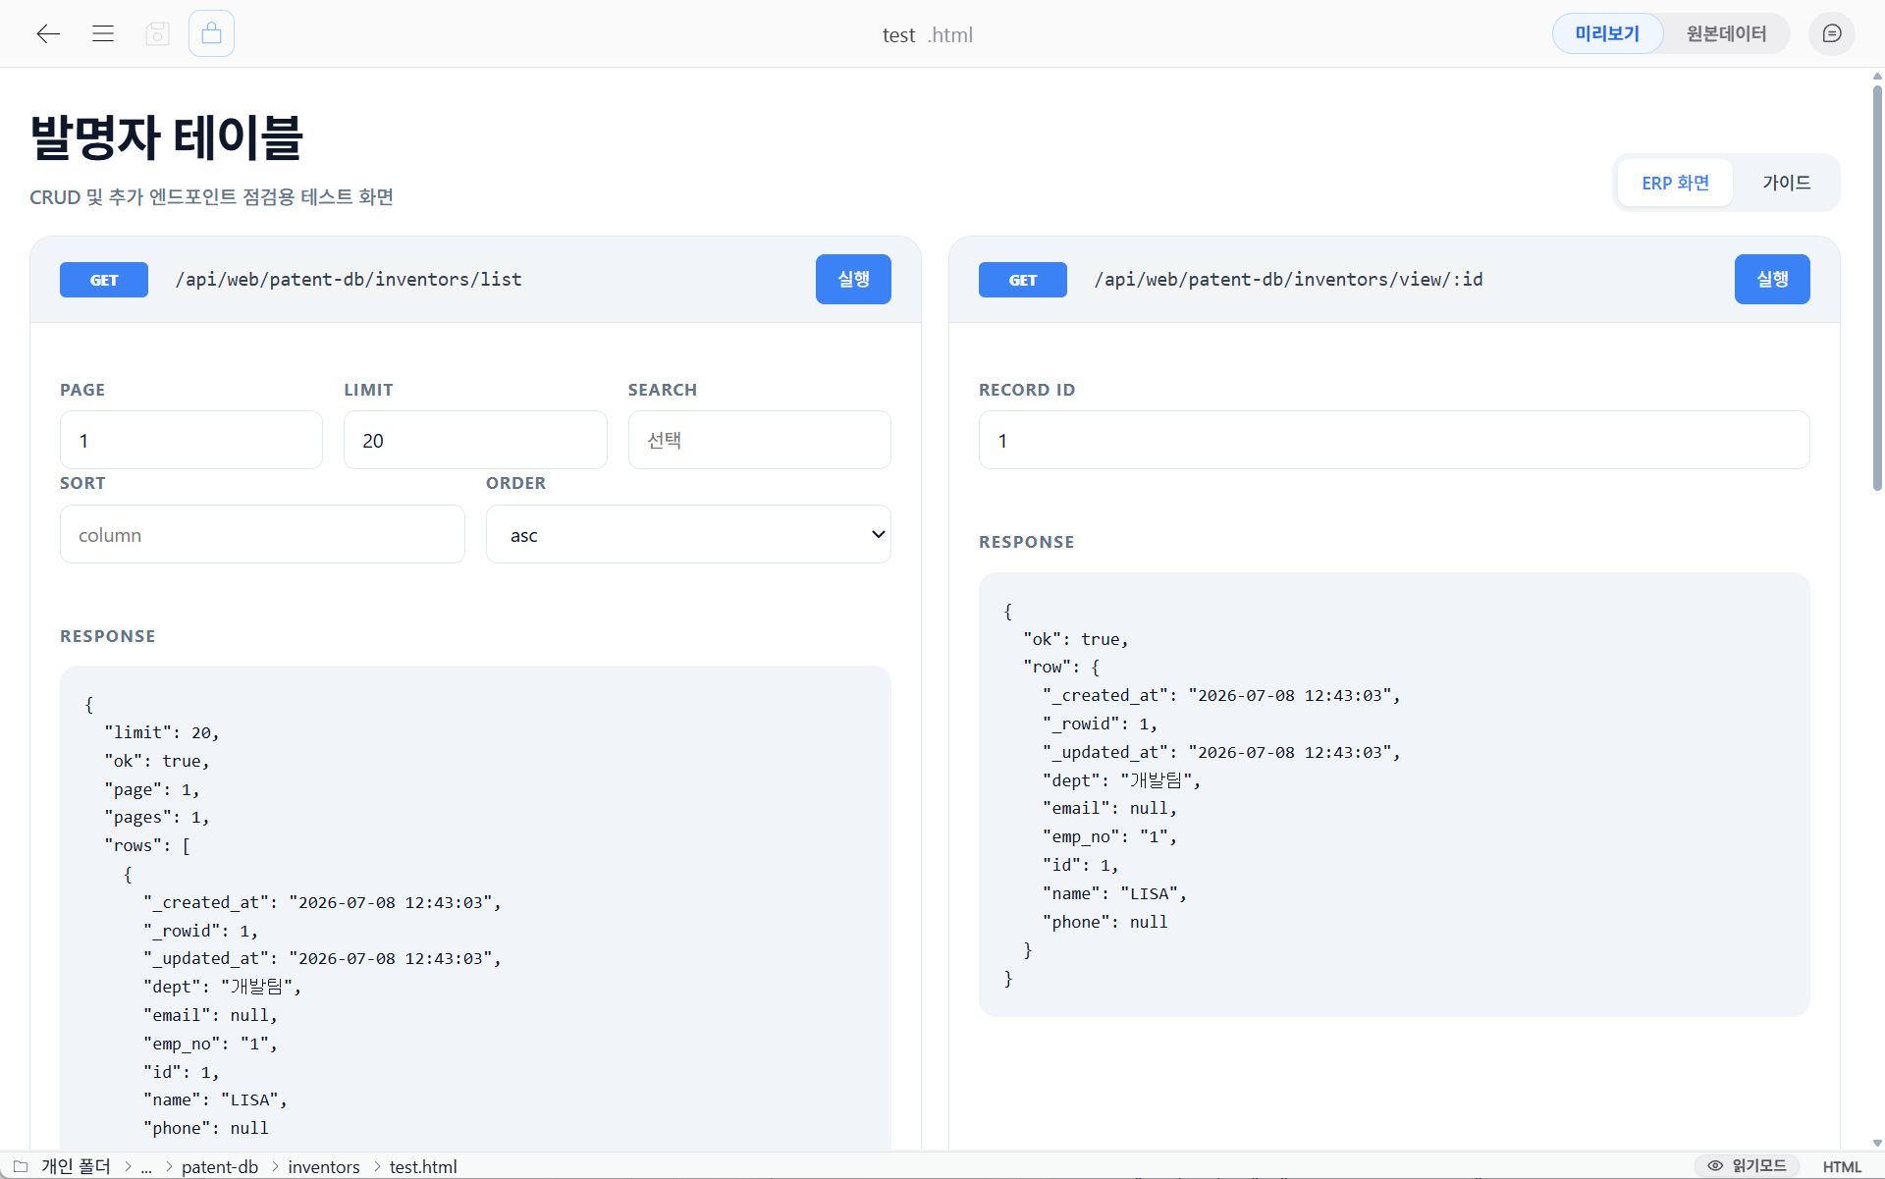Select the 가이드 tab
The image size is (1885, 1179).
[1786, 183]
